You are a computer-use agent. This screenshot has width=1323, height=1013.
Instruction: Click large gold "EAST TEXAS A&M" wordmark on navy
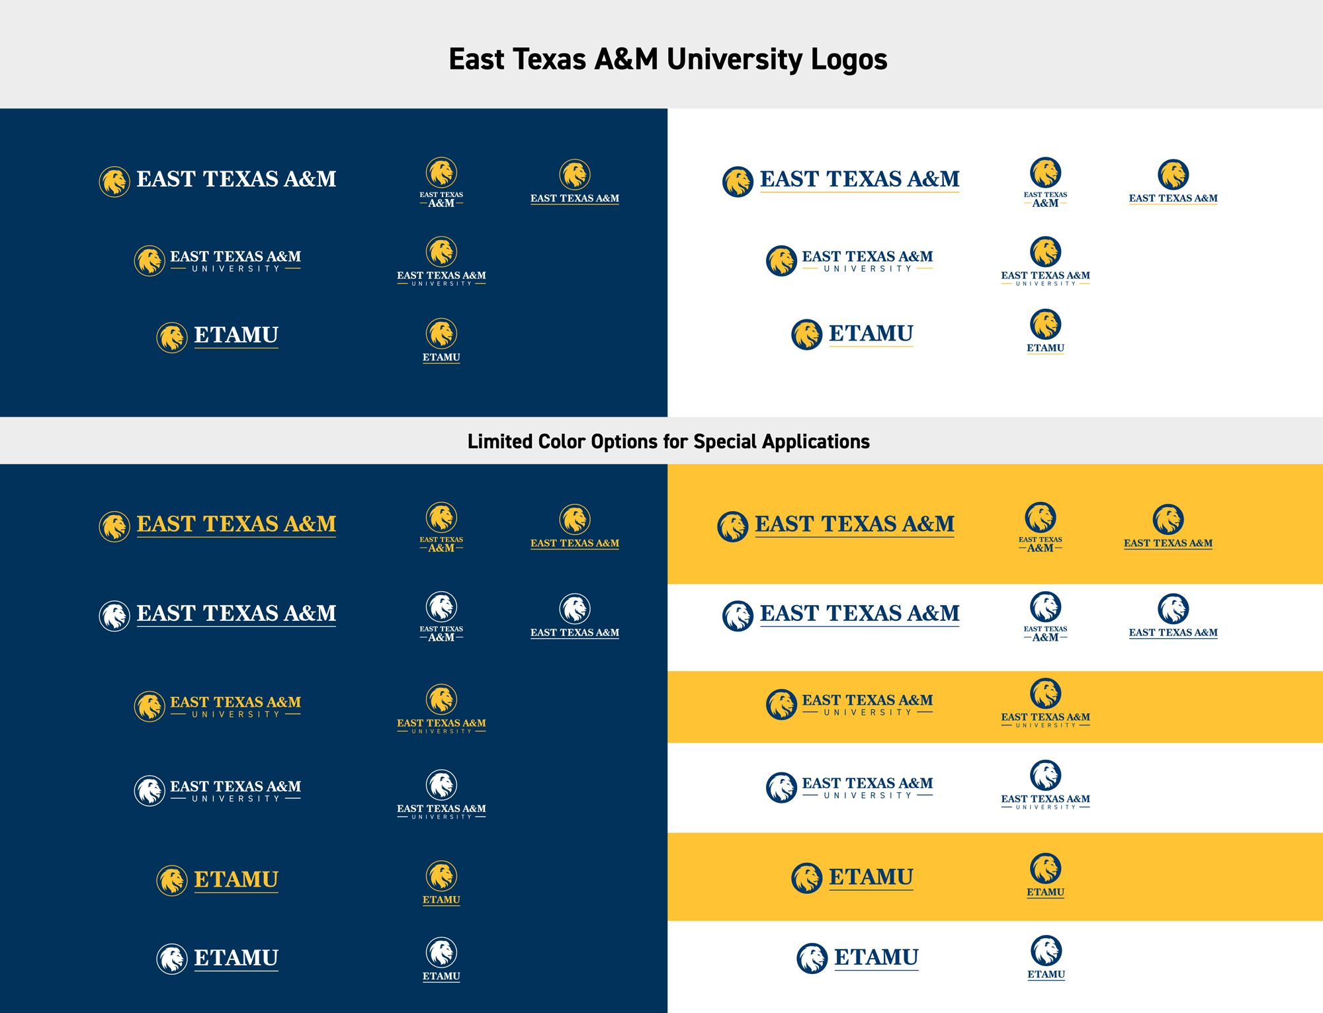(x=236, y=524)
